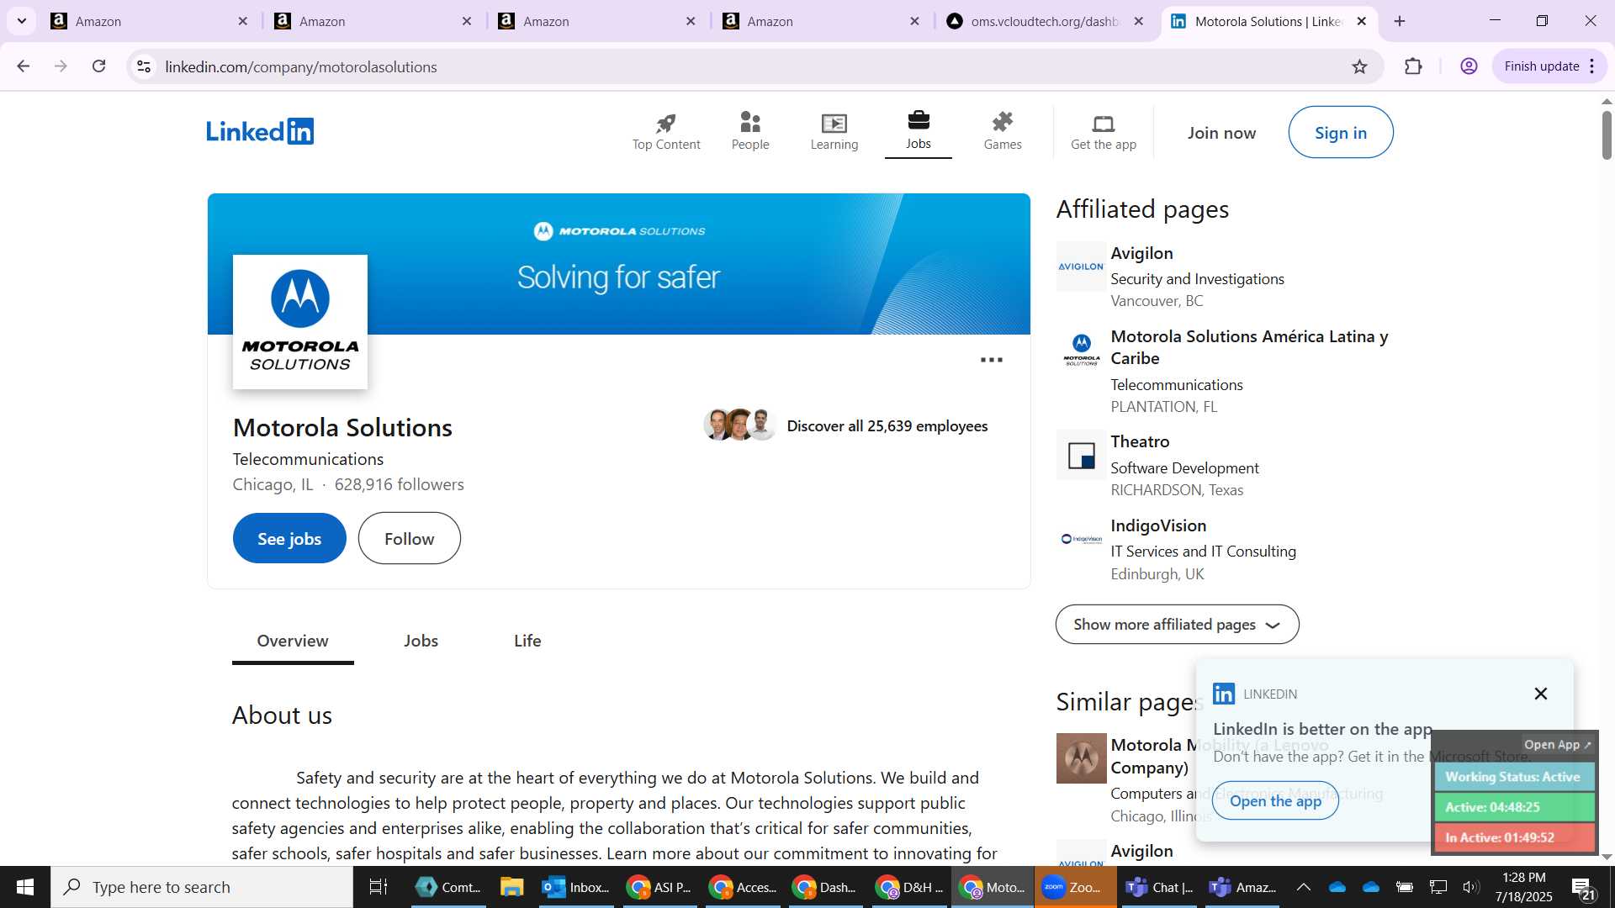The height and width of the screenshot is (908, 1615).
Task: Close the LinkedIn app popup
Action: [1541, 694]
